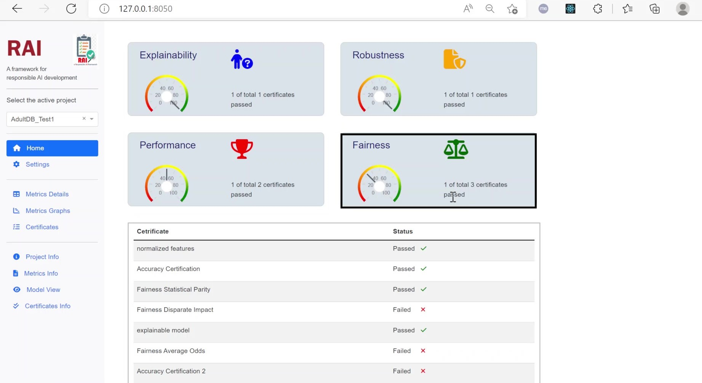Click the RAI clipboard logo image
Viewport: 702px width, 383px height.
pos(85,50)
